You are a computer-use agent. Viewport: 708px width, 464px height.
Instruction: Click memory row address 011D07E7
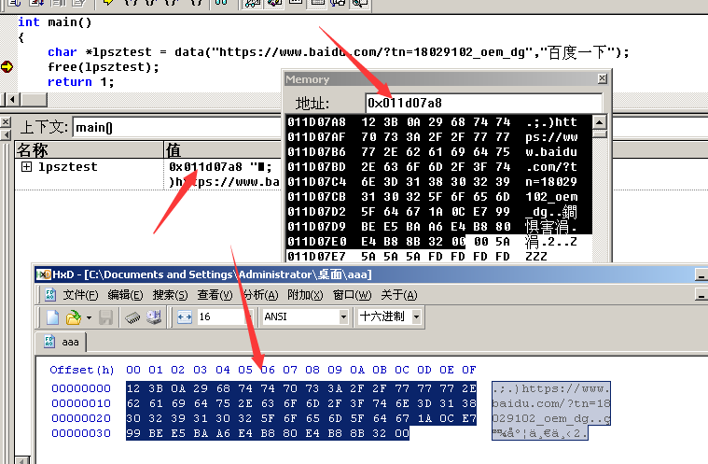316,256
